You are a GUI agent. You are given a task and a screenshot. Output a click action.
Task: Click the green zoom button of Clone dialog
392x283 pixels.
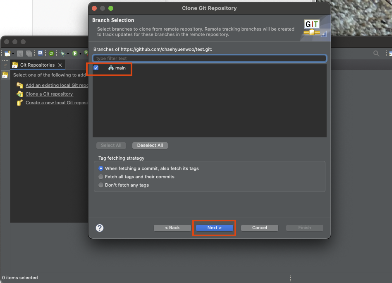(x=111, y=8)
